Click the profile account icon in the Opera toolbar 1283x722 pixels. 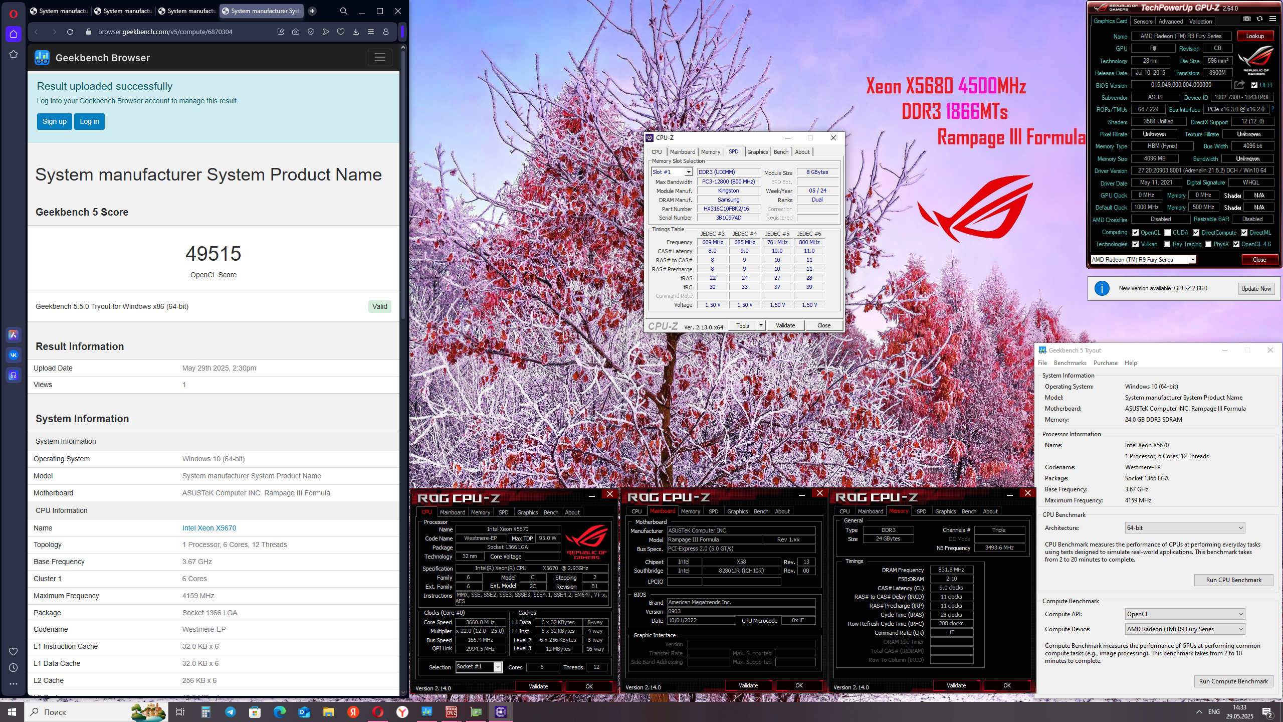[x=386, y=32]
